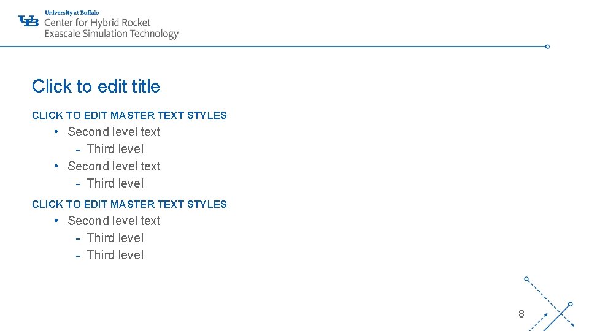Click "Third level" under the first bullet
The height and width of the screenshot is (331, 589).
(x=115, y=149)
